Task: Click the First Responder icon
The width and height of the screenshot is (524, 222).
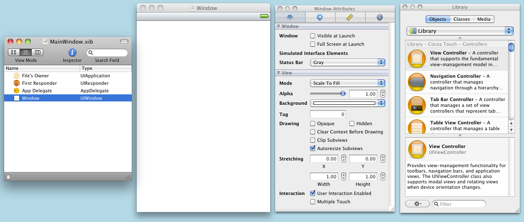Action: pos(17,83)
